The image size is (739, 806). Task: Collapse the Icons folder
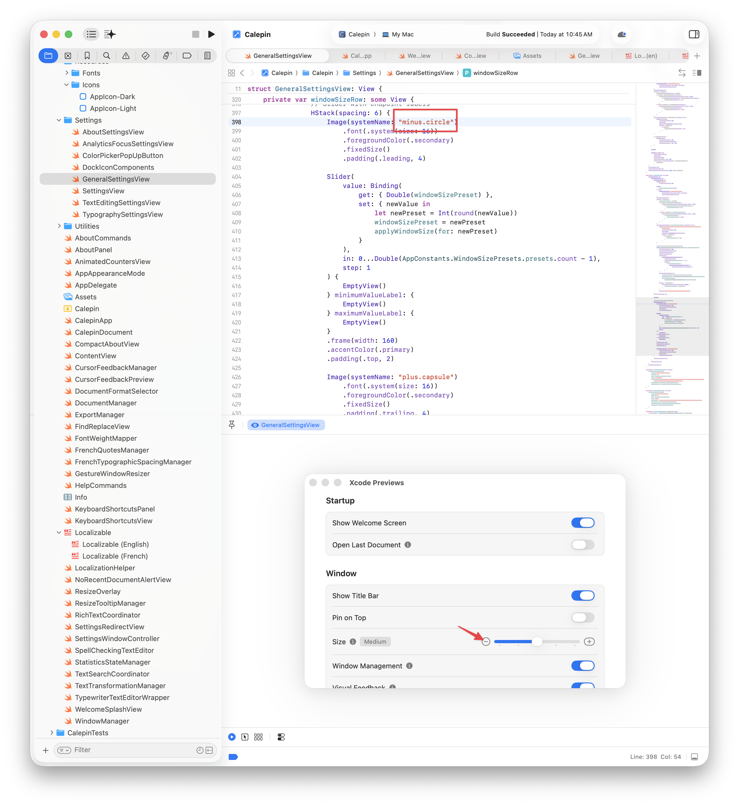(66, 85)
